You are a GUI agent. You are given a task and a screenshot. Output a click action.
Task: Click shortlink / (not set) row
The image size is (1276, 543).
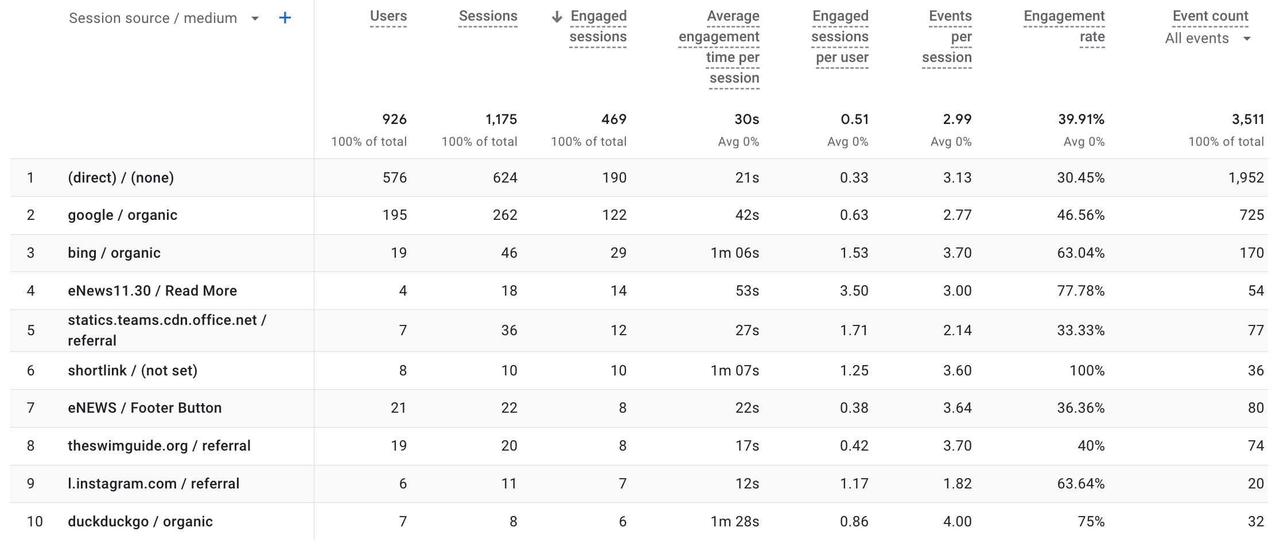[x=132, y=371]
